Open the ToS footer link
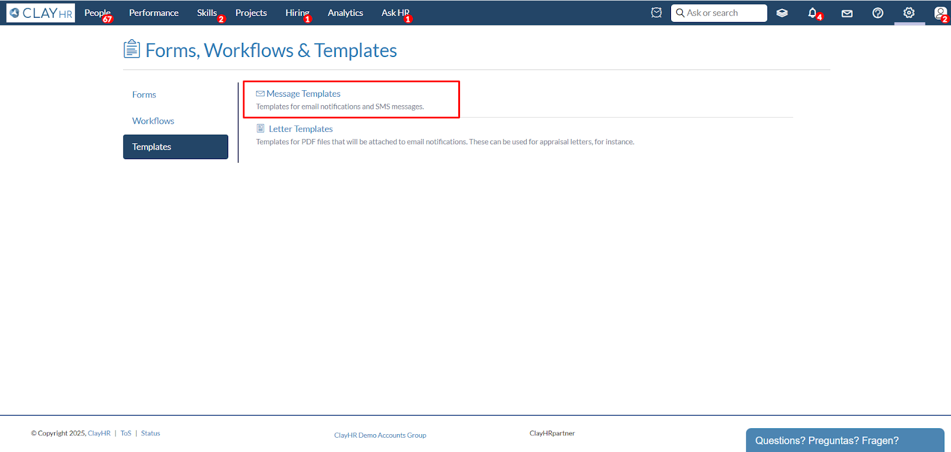 (x=126, y=434)
